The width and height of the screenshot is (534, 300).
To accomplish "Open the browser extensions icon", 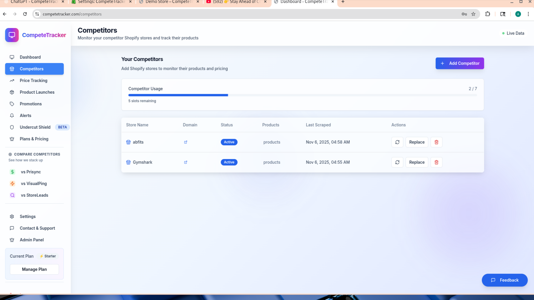I will [488, 14].
